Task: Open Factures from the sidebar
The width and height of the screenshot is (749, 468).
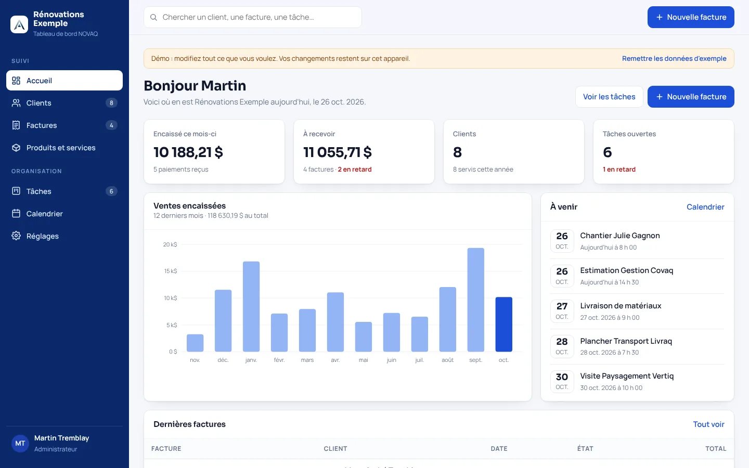Action: [64, 125]
